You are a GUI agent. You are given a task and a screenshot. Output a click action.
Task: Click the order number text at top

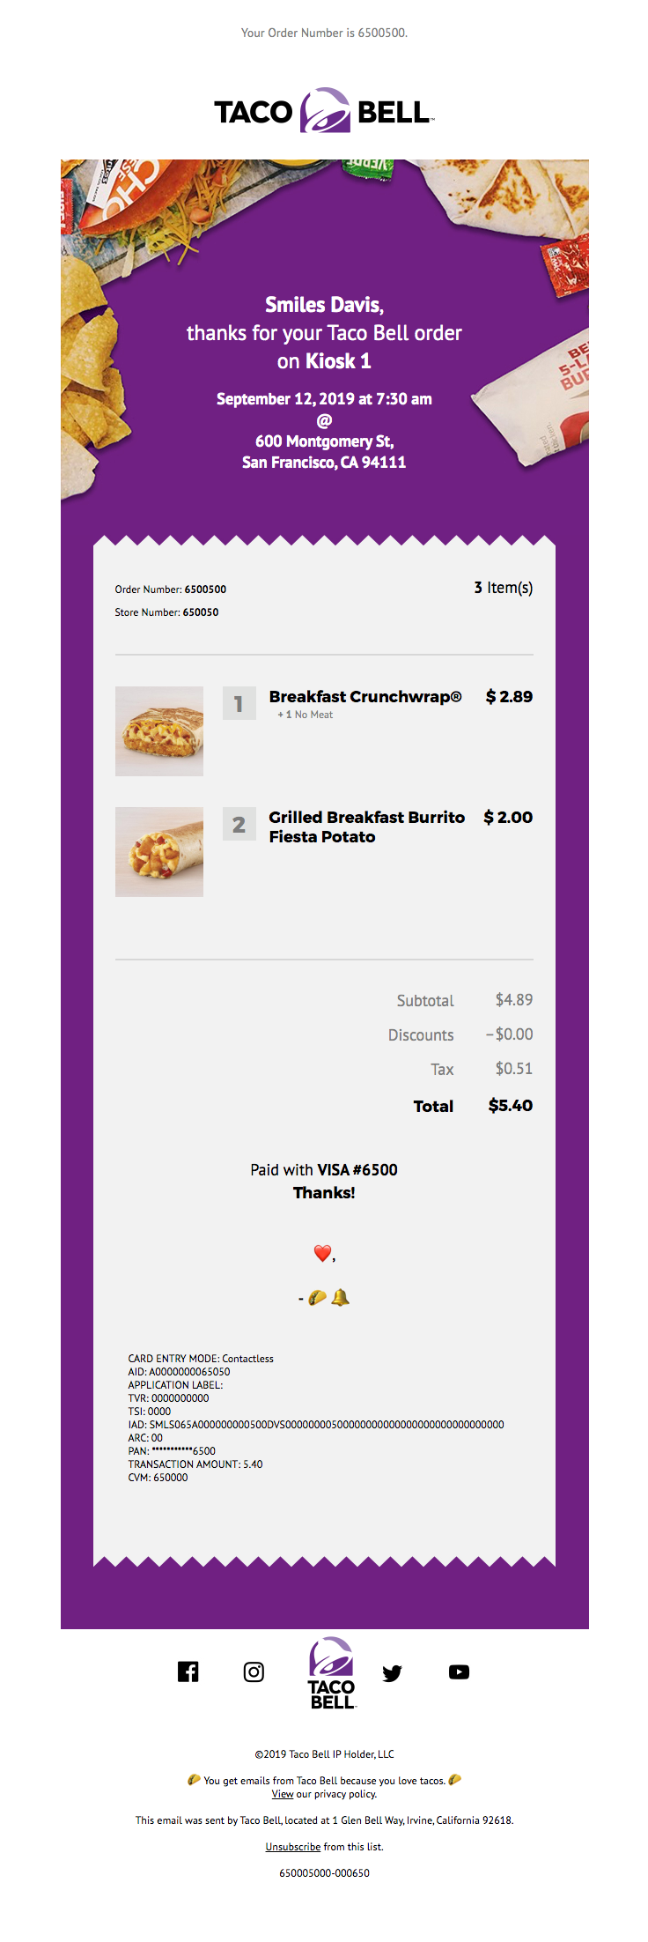point(324,33)
